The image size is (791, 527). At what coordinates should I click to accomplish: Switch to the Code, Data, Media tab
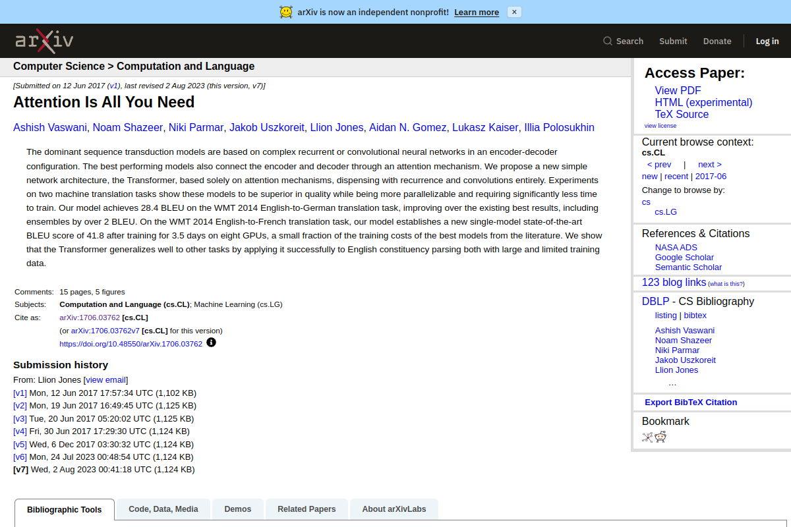(x=163, y=509)
